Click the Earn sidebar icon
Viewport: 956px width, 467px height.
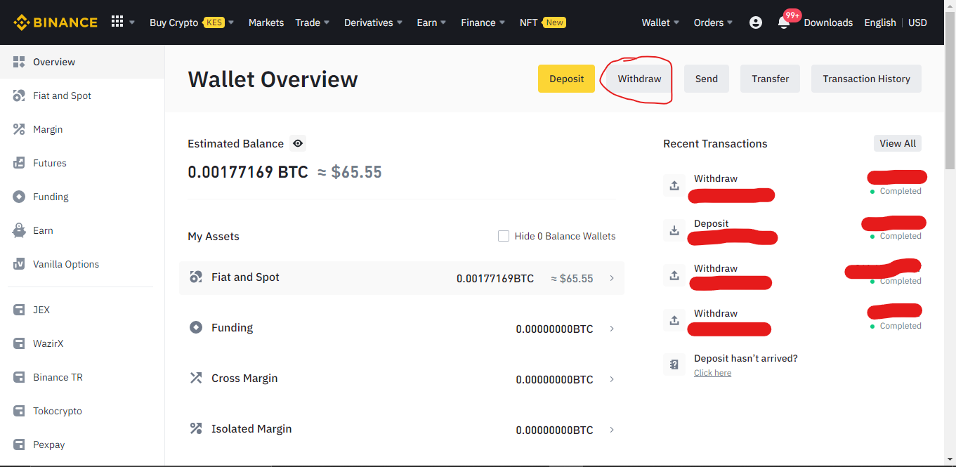19,230
